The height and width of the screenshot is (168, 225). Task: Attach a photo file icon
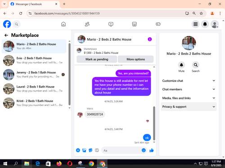pyautogui.click(x=84, y=150)
